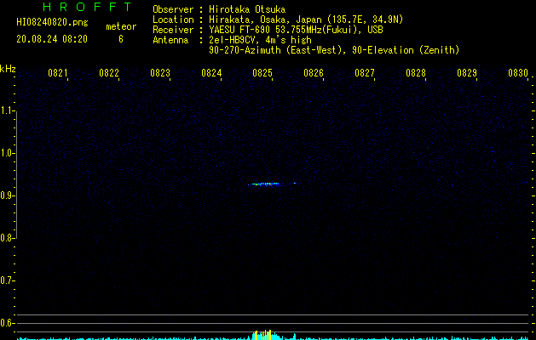Click the Observer line Hirotaka Otsuka
Image resolution: width=536 pixels, height=340 pixels.
click(219, 9)
